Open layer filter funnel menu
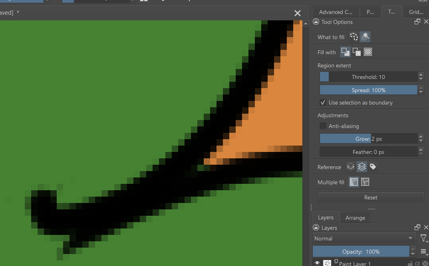The height and width of the screenshot is (266, 429). [x=423, y=238]
